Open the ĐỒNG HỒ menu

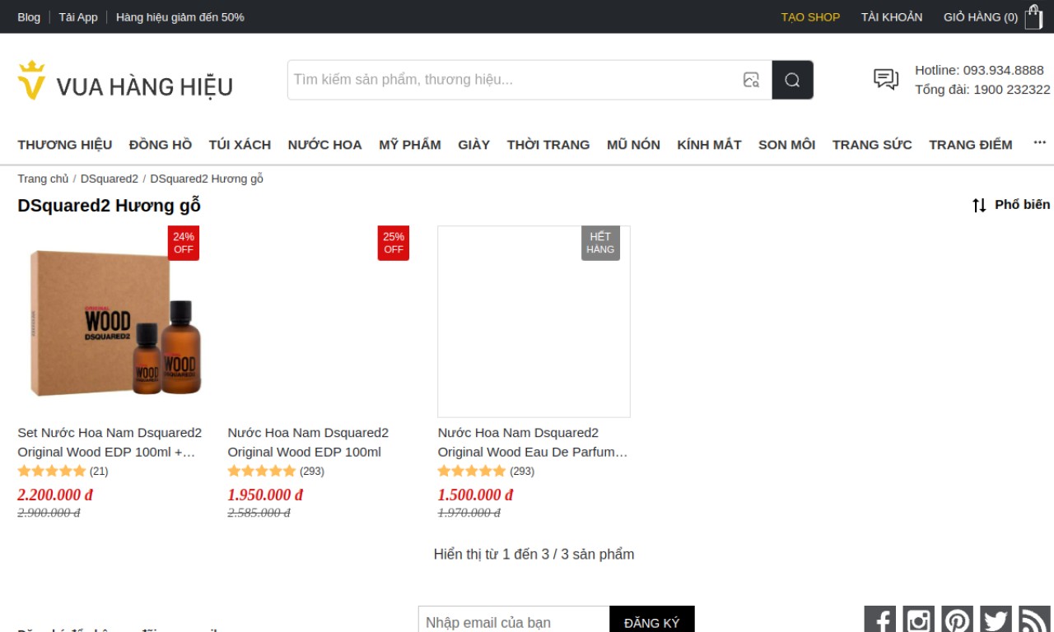point(161,145)
